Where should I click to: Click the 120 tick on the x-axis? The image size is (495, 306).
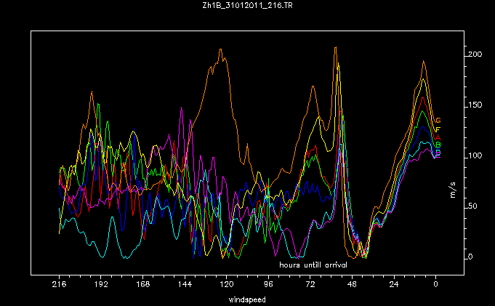pos(227,286)
